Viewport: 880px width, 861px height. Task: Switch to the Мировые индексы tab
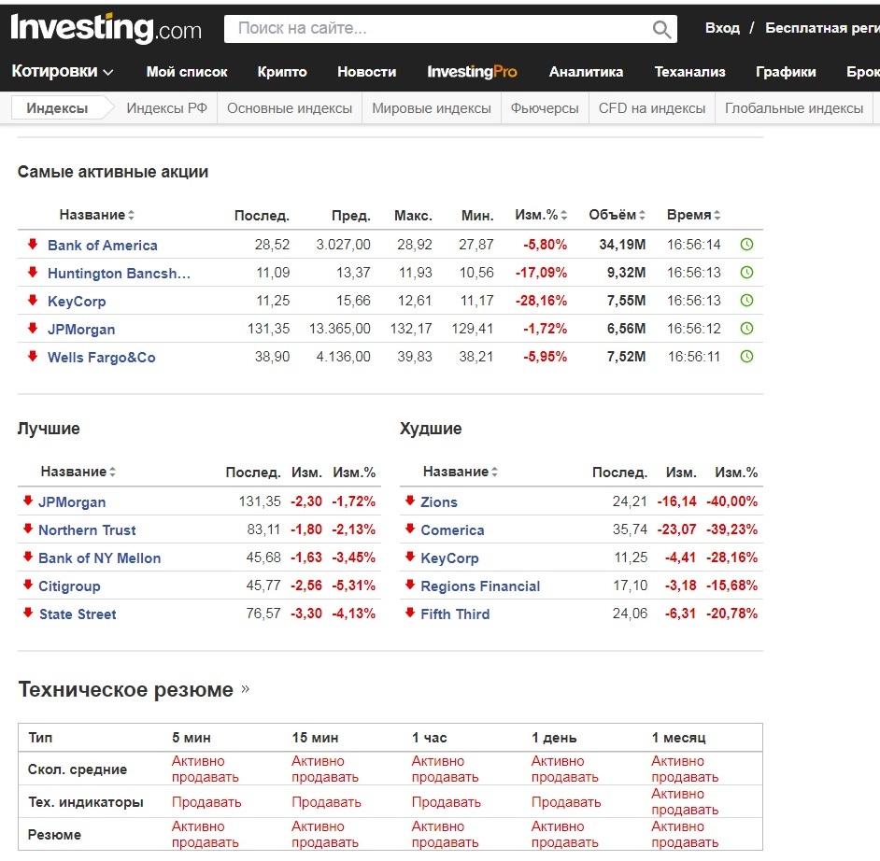432,108
